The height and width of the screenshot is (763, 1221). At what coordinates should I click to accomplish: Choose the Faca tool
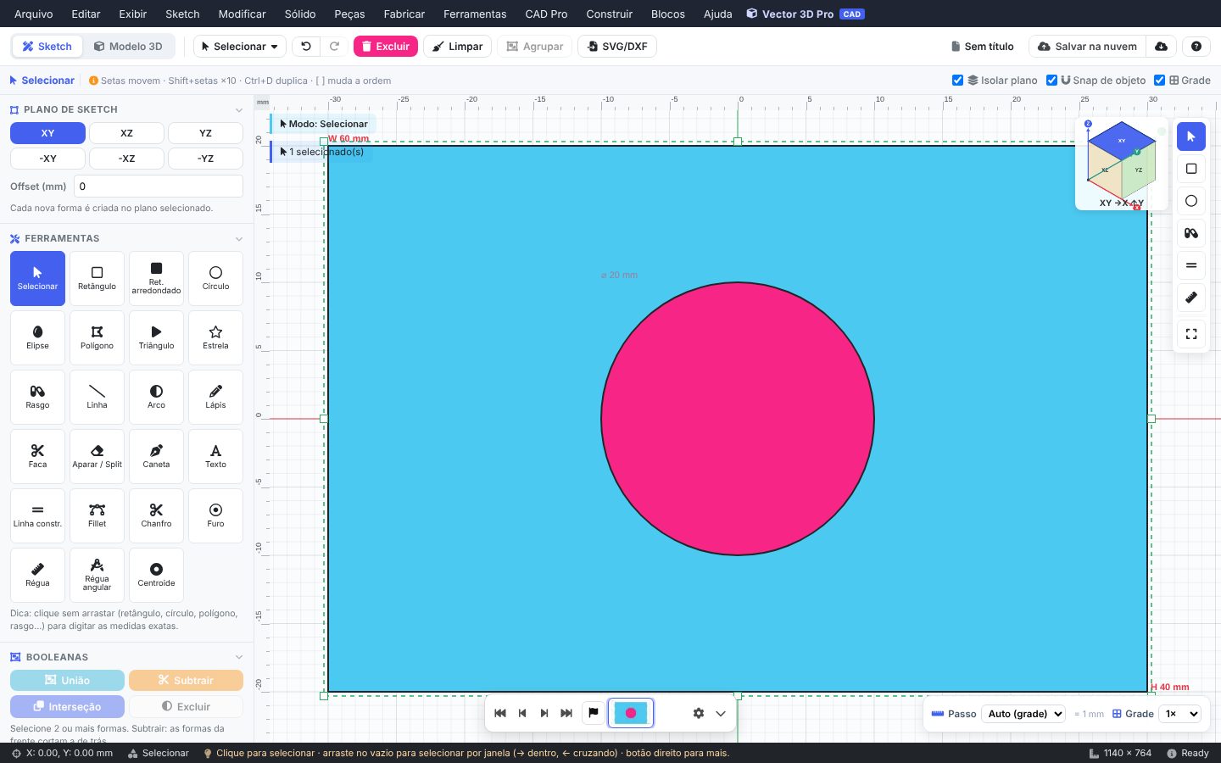pos(37,456)
